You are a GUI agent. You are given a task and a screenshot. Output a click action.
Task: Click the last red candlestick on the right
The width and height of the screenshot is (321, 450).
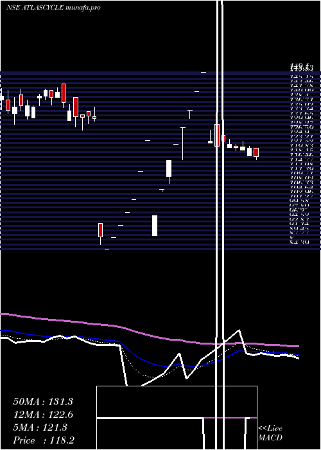[x=256, y=152]
